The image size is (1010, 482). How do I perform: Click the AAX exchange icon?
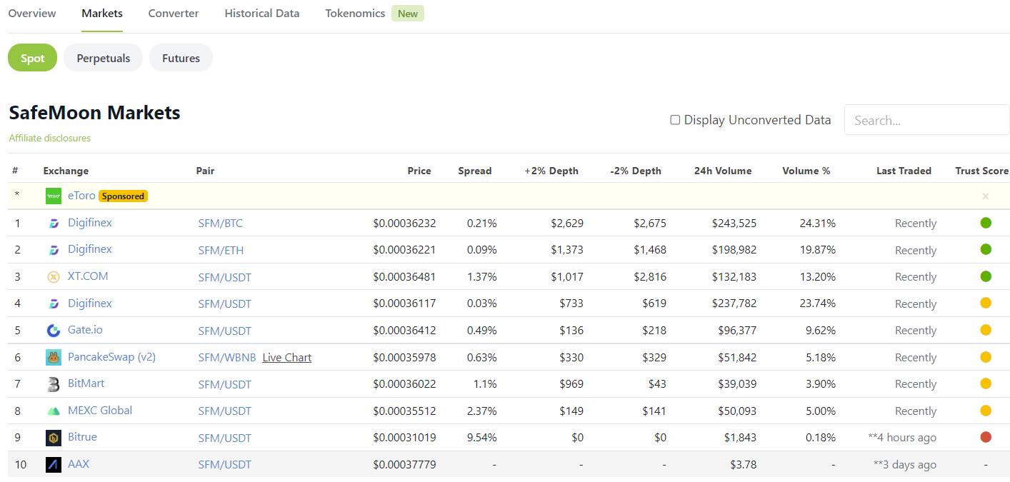click(x=54, y=465)
